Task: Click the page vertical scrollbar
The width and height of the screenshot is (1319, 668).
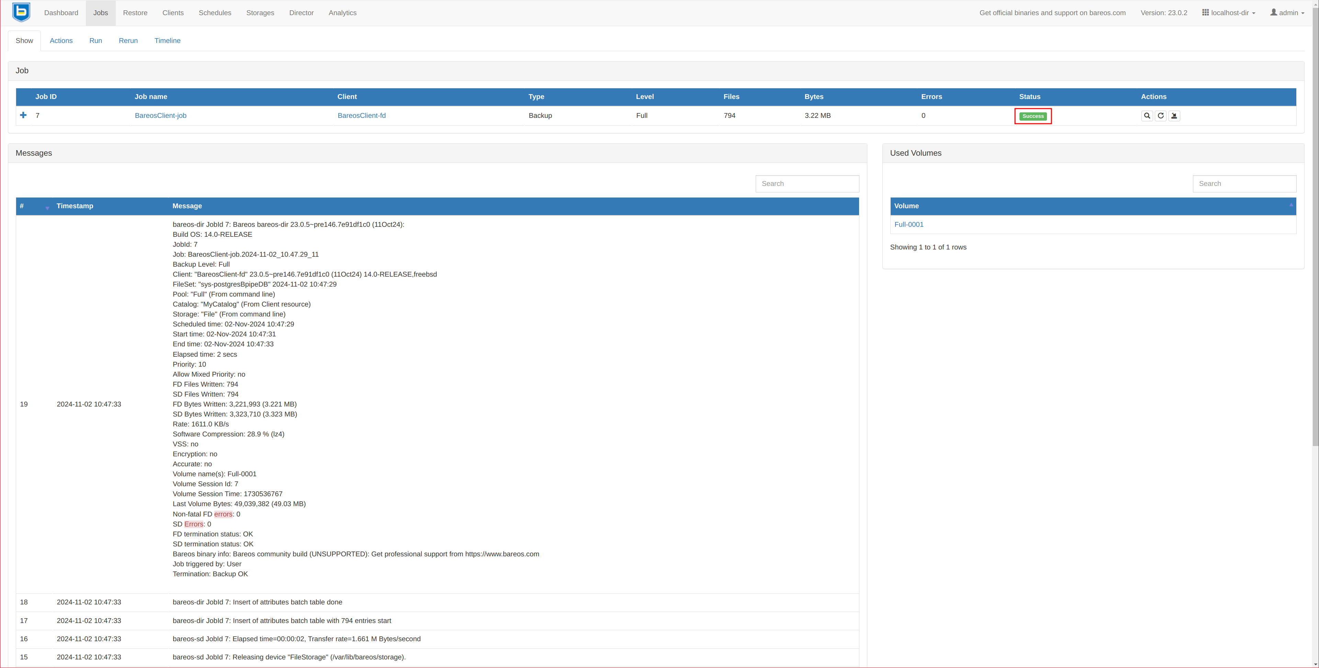Action: coord(1315,225)
